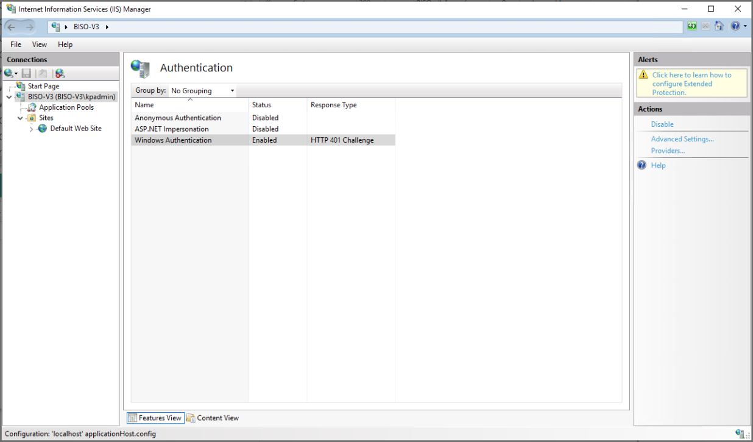The width and height of the screenshot is (753, 442).
Task: Select the Sites tree item
Action: point(46,118)
